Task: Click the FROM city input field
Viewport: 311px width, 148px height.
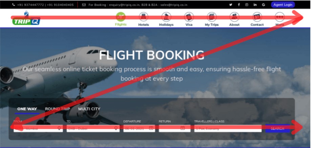Action: pos(38,128)
